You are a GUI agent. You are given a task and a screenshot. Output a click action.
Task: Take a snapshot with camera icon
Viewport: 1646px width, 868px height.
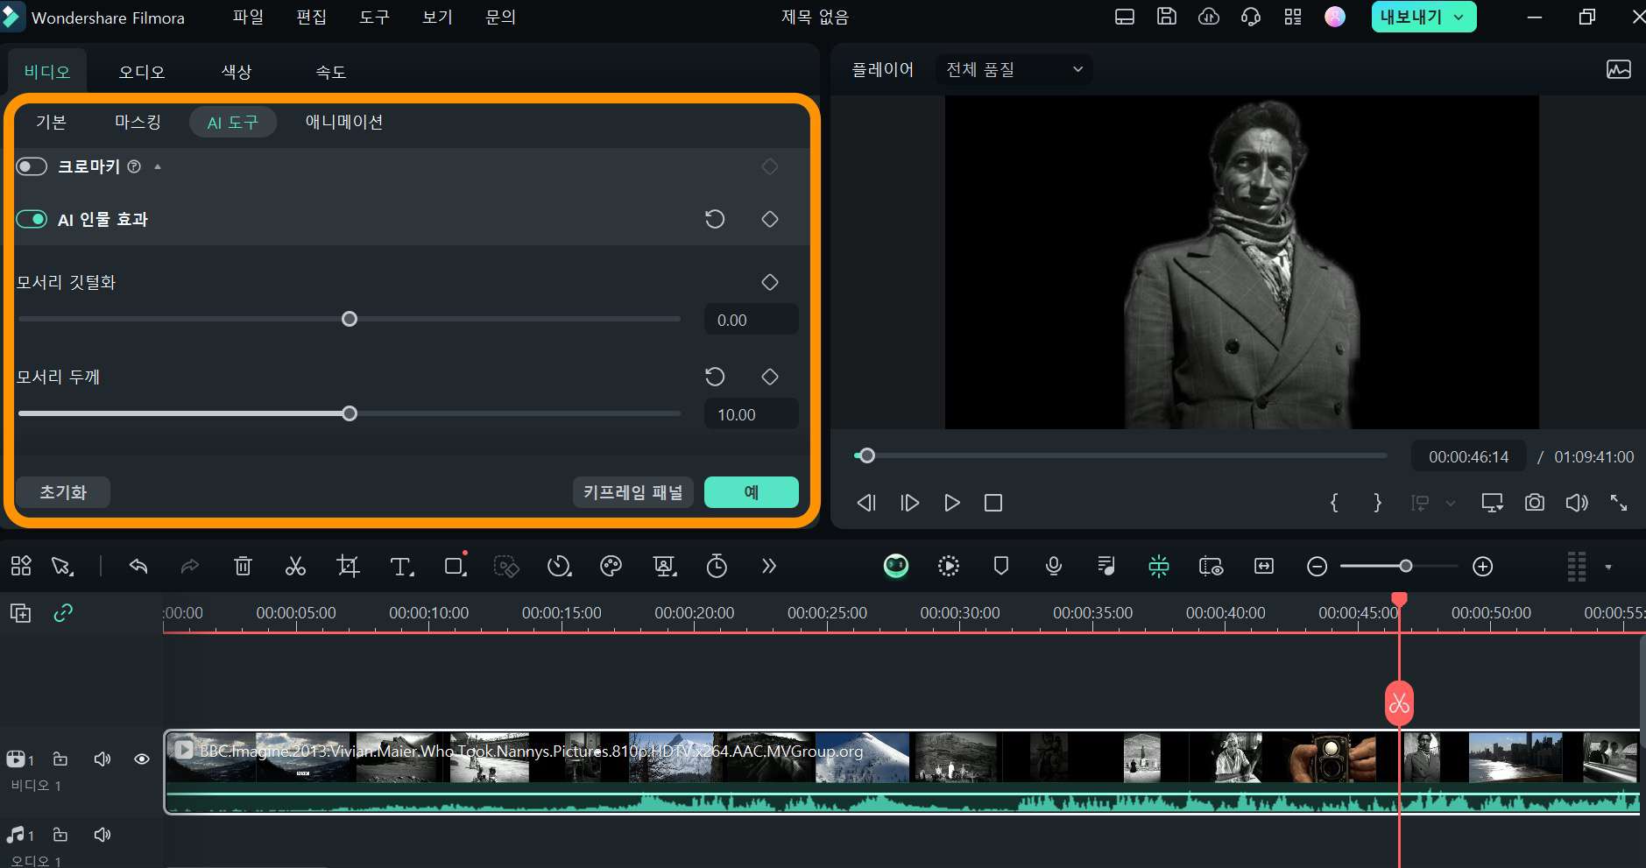tap(1535, 503)
